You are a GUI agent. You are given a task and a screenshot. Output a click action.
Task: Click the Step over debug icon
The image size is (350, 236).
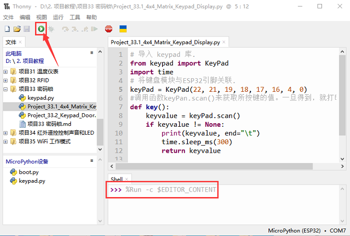[65, 29]
